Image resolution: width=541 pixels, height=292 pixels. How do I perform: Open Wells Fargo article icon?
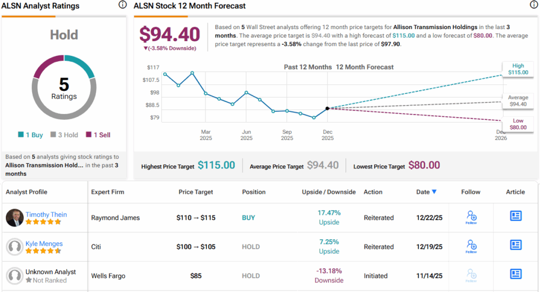click(x=516, y=274)
